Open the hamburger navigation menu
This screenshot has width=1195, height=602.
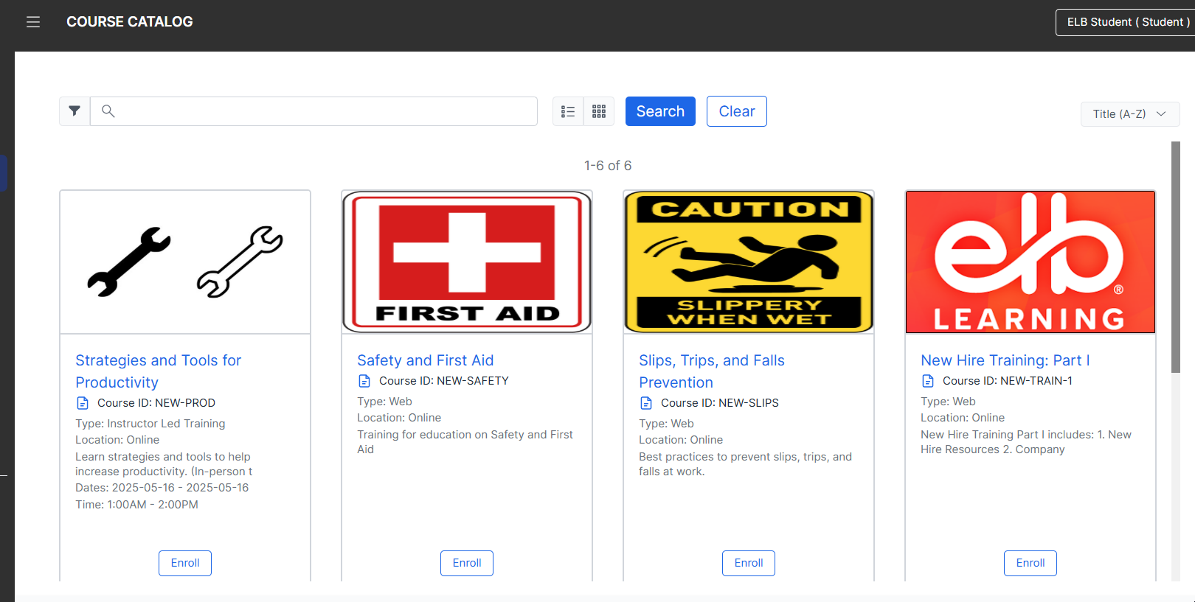33,22
